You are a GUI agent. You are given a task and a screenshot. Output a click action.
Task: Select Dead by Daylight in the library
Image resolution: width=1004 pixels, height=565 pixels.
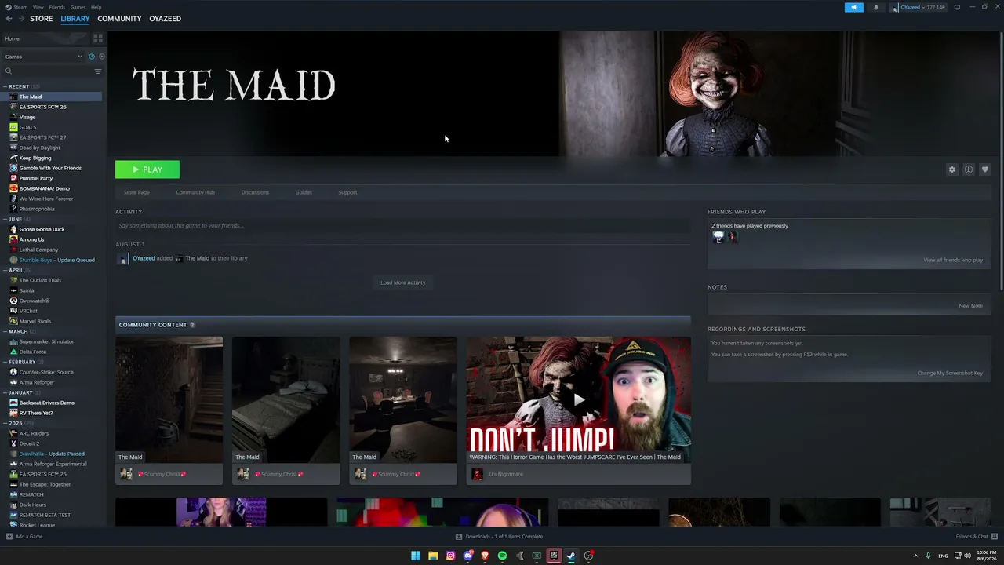[40, 148]
